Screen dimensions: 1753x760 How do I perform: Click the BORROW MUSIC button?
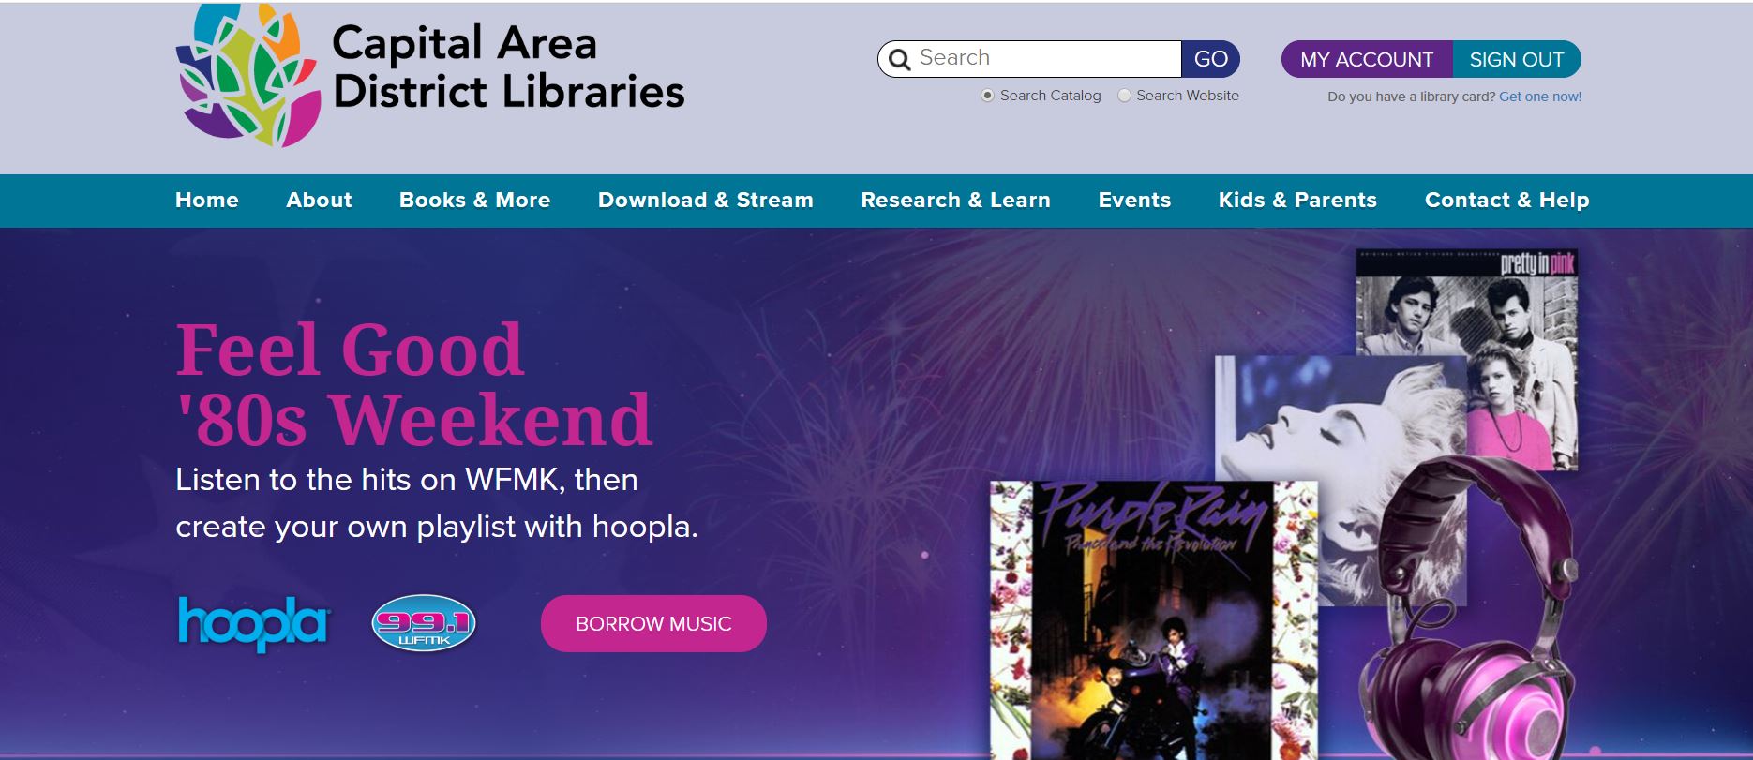coord(653,623)
